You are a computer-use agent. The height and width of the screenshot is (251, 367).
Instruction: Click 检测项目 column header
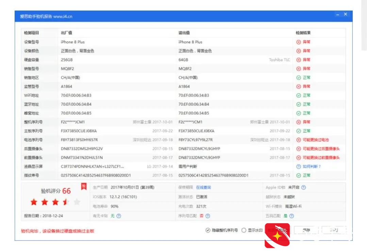[x=32, y=33]
